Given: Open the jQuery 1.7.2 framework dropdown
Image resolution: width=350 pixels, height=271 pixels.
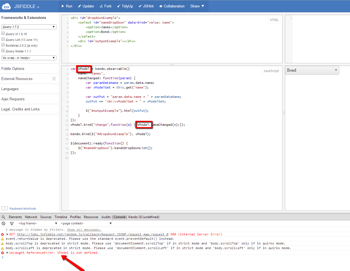Looking at the screenshot, I should (29, 27).
